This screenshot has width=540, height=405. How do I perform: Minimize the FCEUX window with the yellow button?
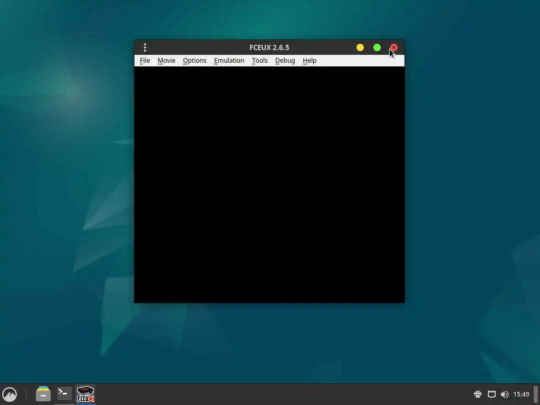pyautogui.click(x=360, y=47)
